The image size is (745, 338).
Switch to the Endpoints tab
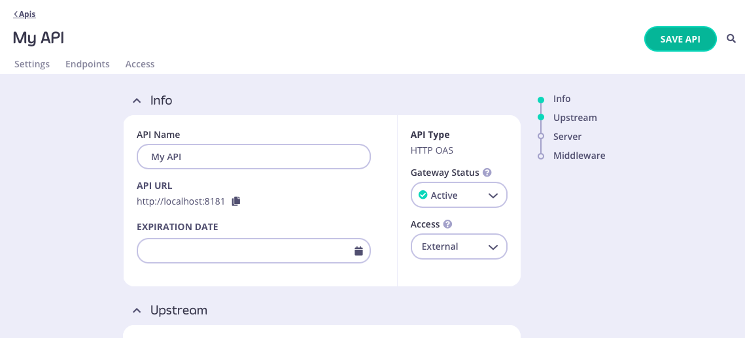pos(88,64)
